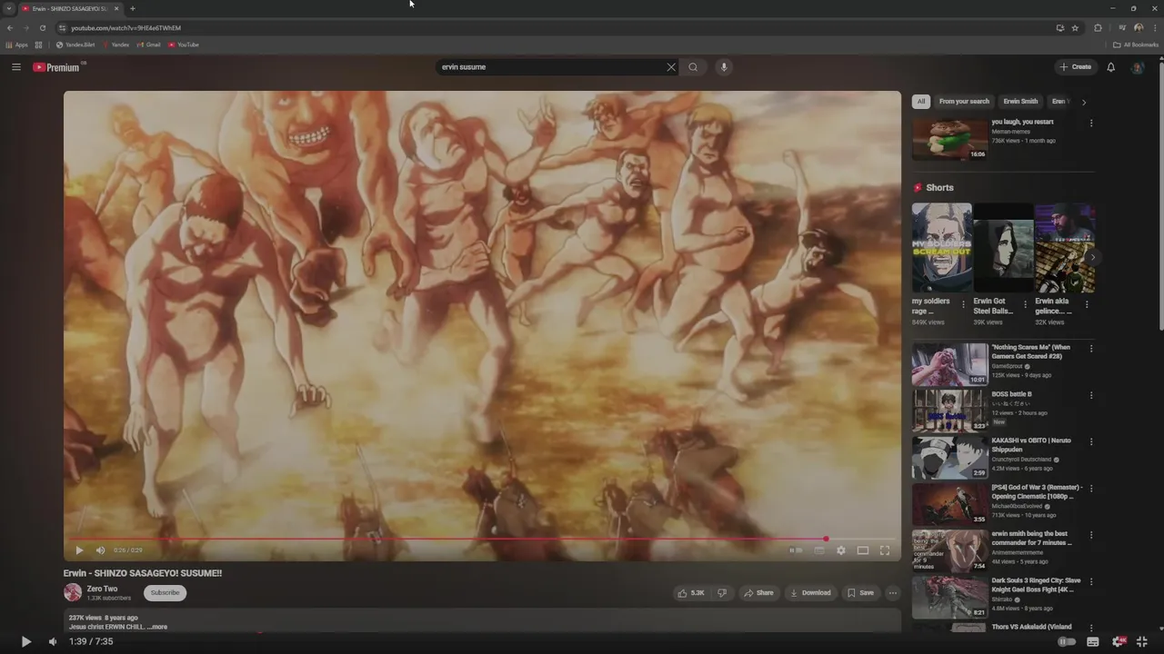Reload the page in the browser

42,28
